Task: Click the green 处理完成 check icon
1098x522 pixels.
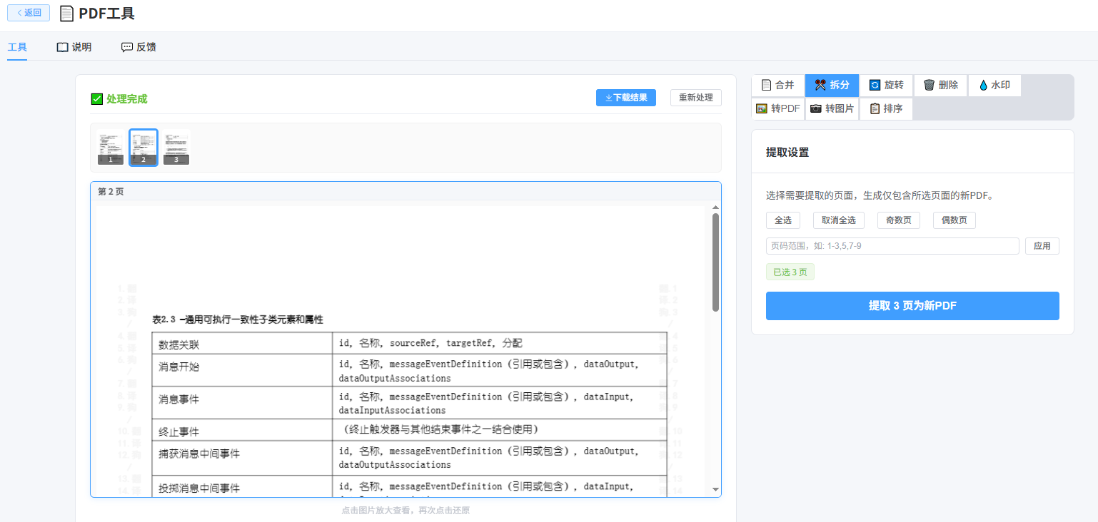Action: tap(97, 99)
